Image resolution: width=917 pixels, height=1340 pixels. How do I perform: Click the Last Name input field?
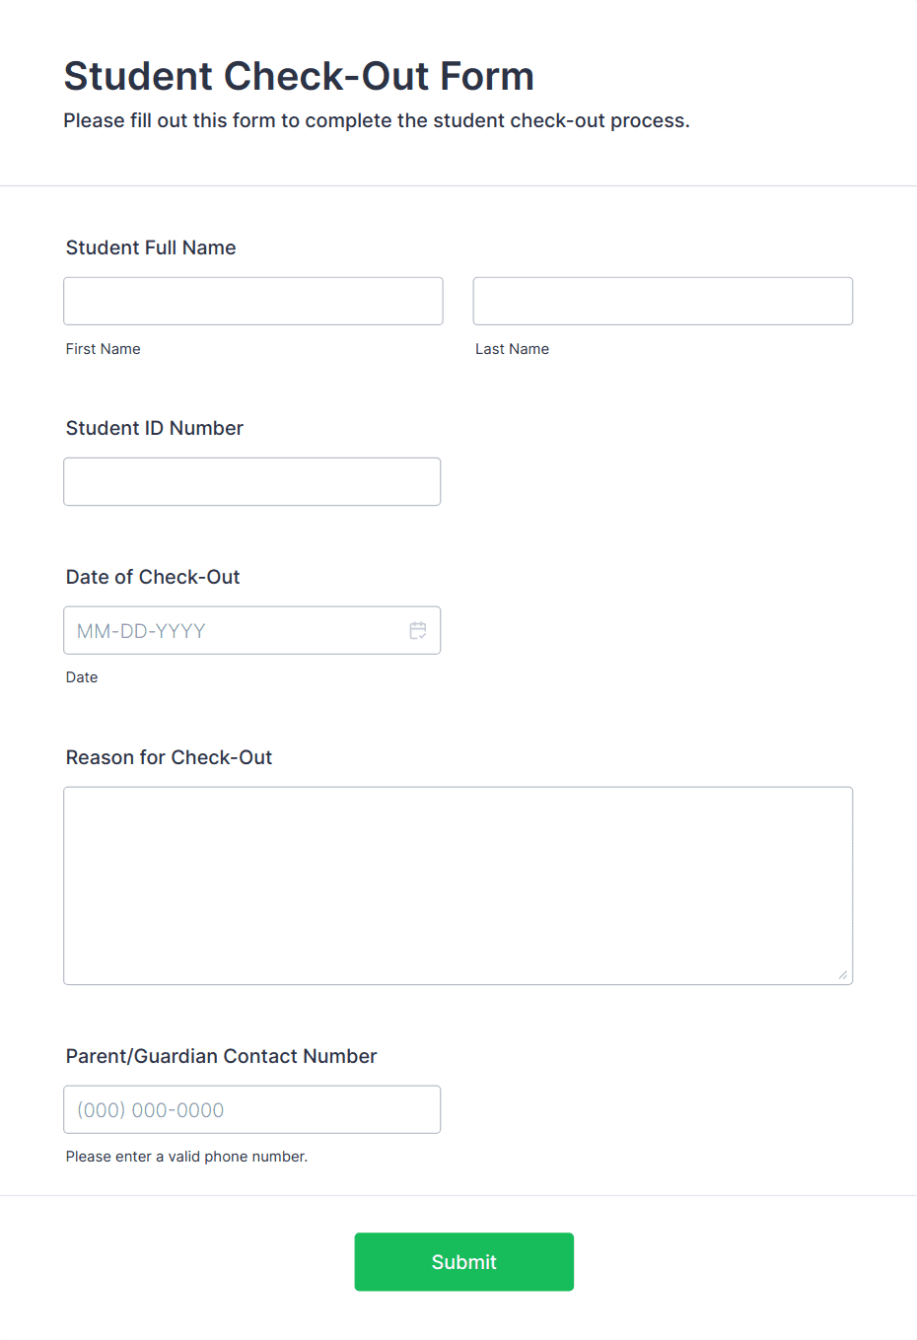tap(662, 301)
